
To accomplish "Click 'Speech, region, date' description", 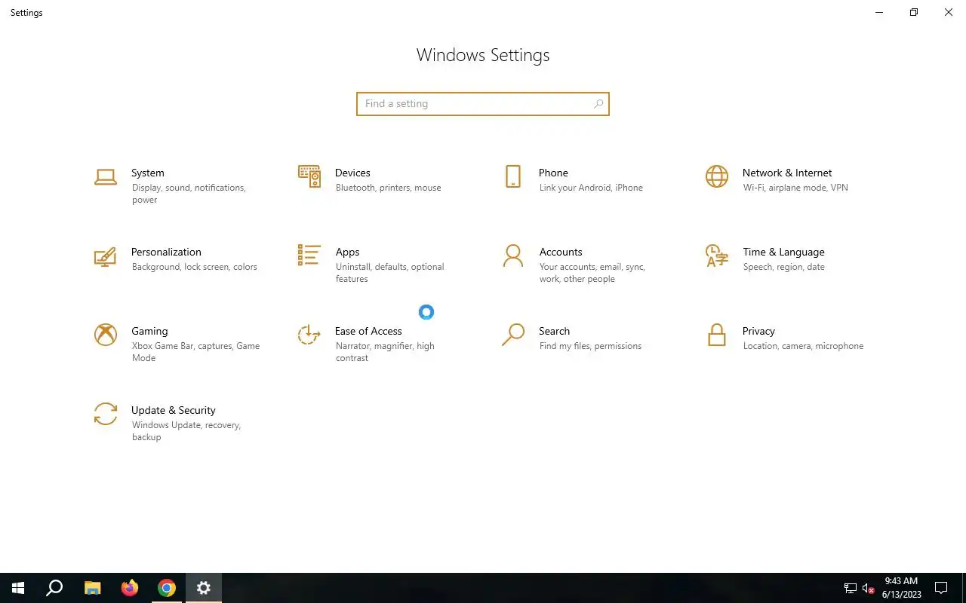I will (x=783, y=267).
